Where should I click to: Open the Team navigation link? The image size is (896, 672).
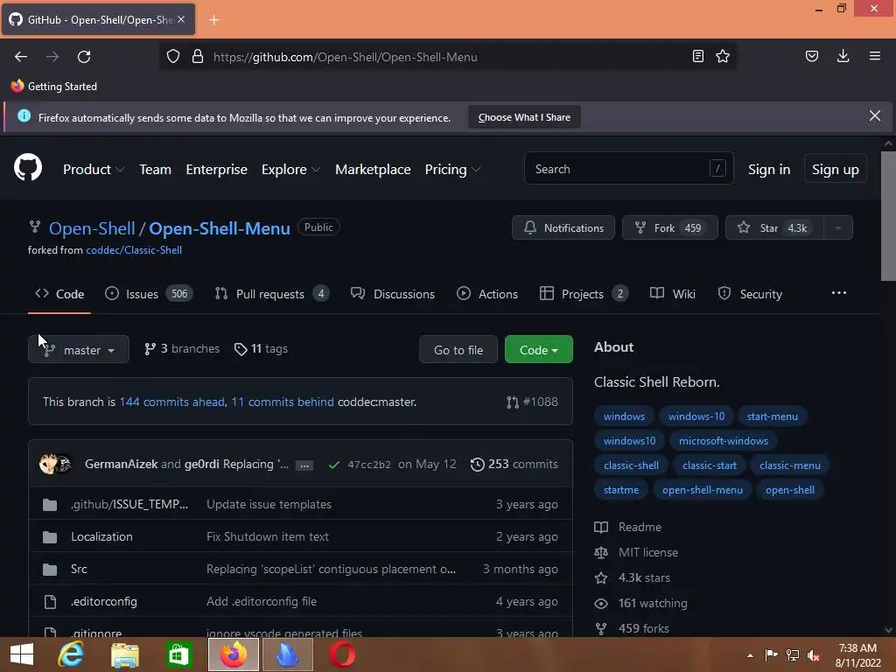pos(156,169)
